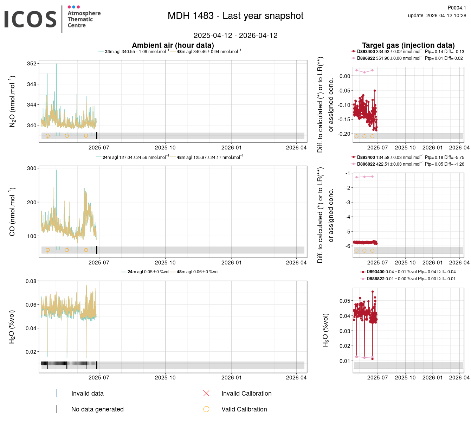Click the Atmosphere Thematic Centre logo text

pos(84,19)
